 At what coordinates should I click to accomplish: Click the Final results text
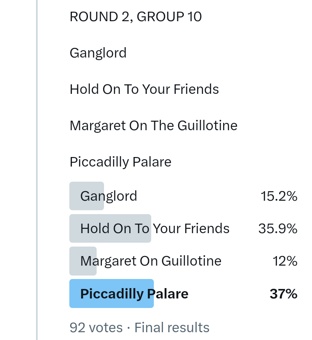tap(172, 328)
